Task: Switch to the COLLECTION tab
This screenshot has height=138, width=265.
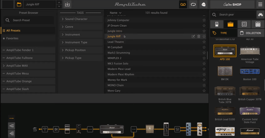Action: pyautogui.click(x=251, y=33)
